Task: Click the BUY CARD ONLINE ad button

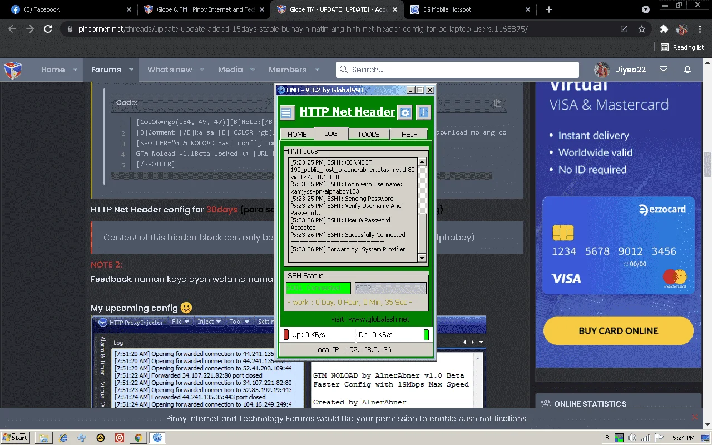Action: point(619,330)
